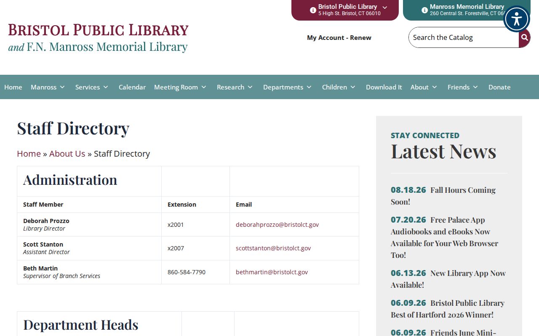This screenshot has width=539, height=336.
Task: Email deborahprozzo@bristolct.gov
Action: [277, 225]
